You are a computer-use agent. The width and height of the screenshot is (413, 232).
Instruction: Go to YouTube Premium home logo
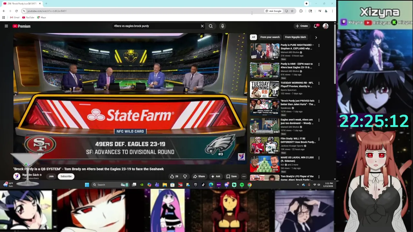tap(22, 26)
